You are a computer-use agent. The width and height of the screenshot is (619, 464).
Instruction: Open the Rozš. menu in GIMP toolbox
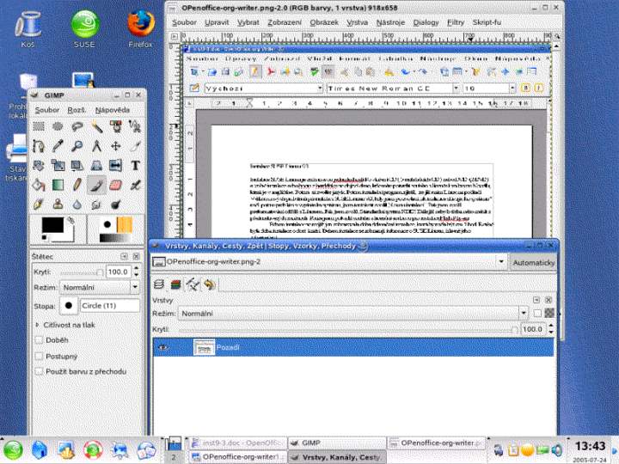click(77, 110)
